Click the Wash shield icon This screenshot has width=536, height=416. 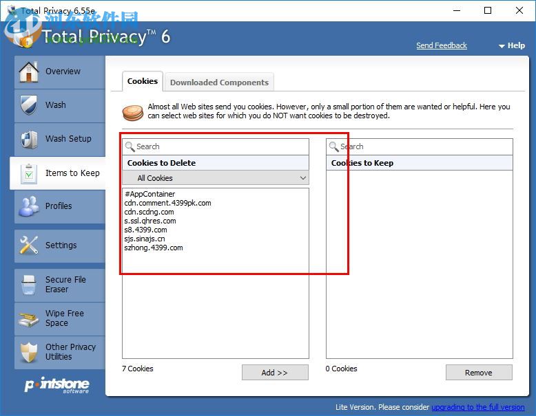tap(29, 105)
